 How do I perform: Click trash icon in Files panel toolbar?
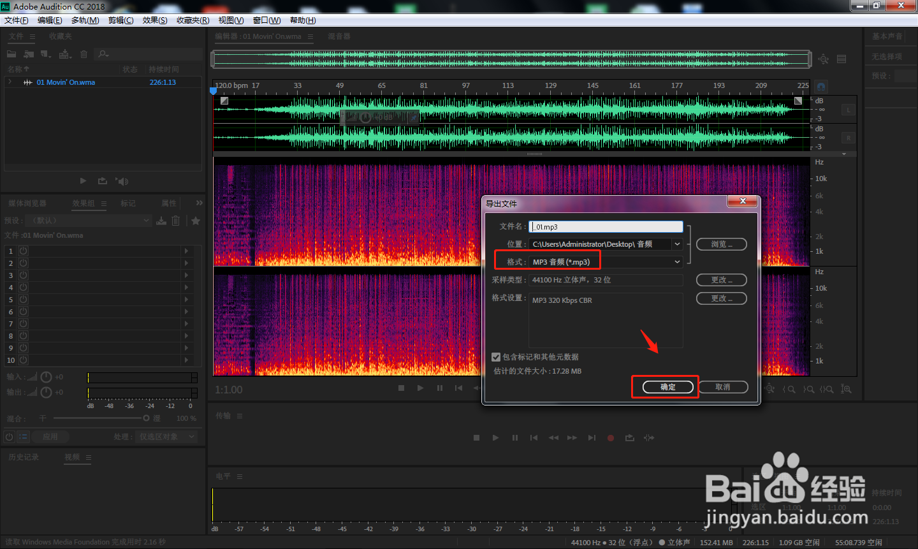tap(84, 54)
